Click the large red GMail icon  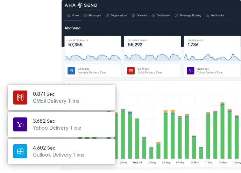click(20, 98)
